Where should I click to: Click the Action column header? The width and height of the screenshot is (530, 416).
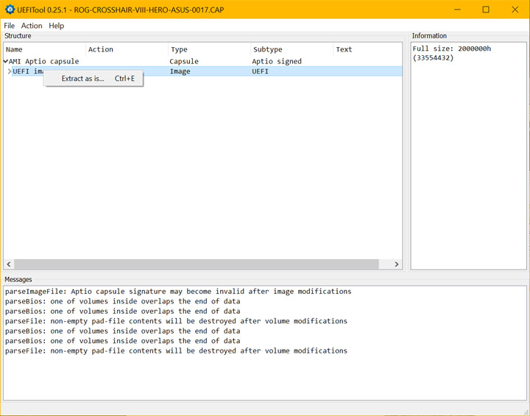(x=127, y=49)
